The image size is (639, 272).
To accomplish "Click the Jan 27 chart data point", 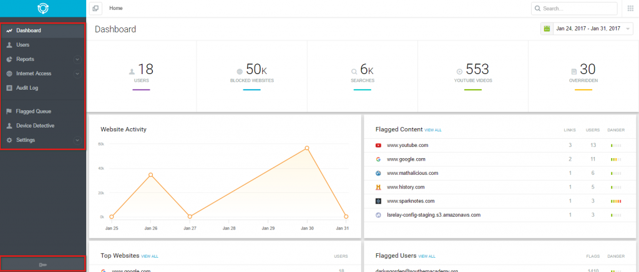I will click(190, 217).
